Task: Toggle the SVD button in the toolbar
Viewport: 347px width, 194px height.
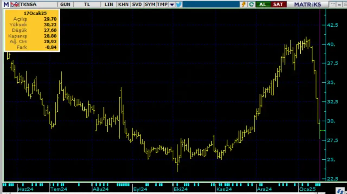Action: point(137,4)
